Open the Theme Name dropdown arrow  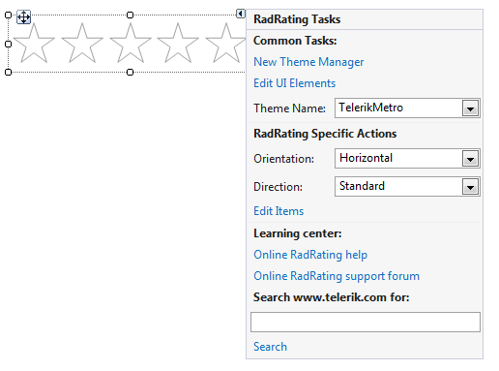pos(470,108)
